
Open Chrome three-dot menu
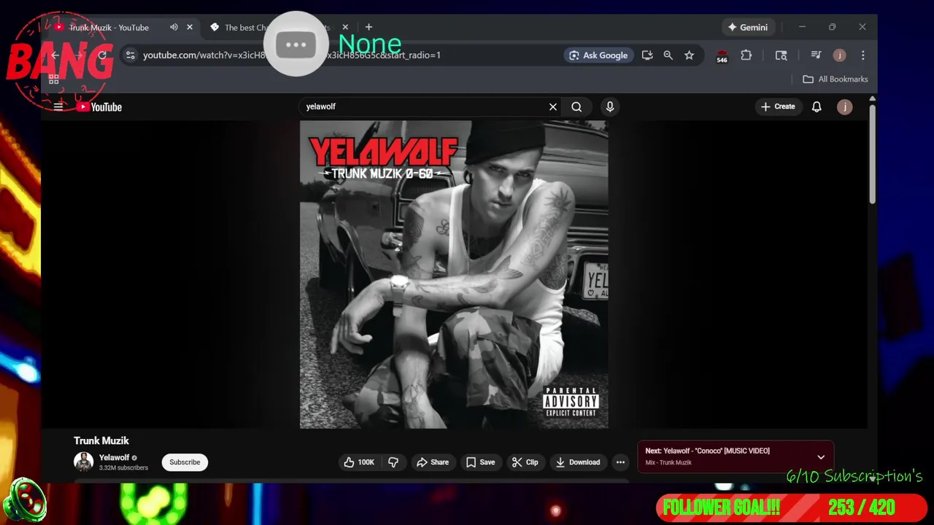863,55
